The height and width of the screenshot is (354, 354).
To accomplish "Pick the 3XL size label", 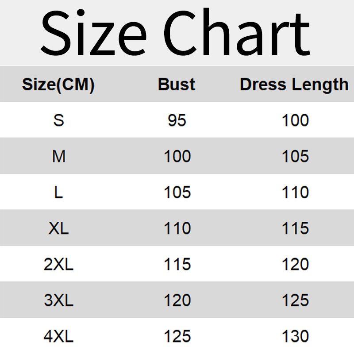I will pyautogui.click(x=58, y=300).
